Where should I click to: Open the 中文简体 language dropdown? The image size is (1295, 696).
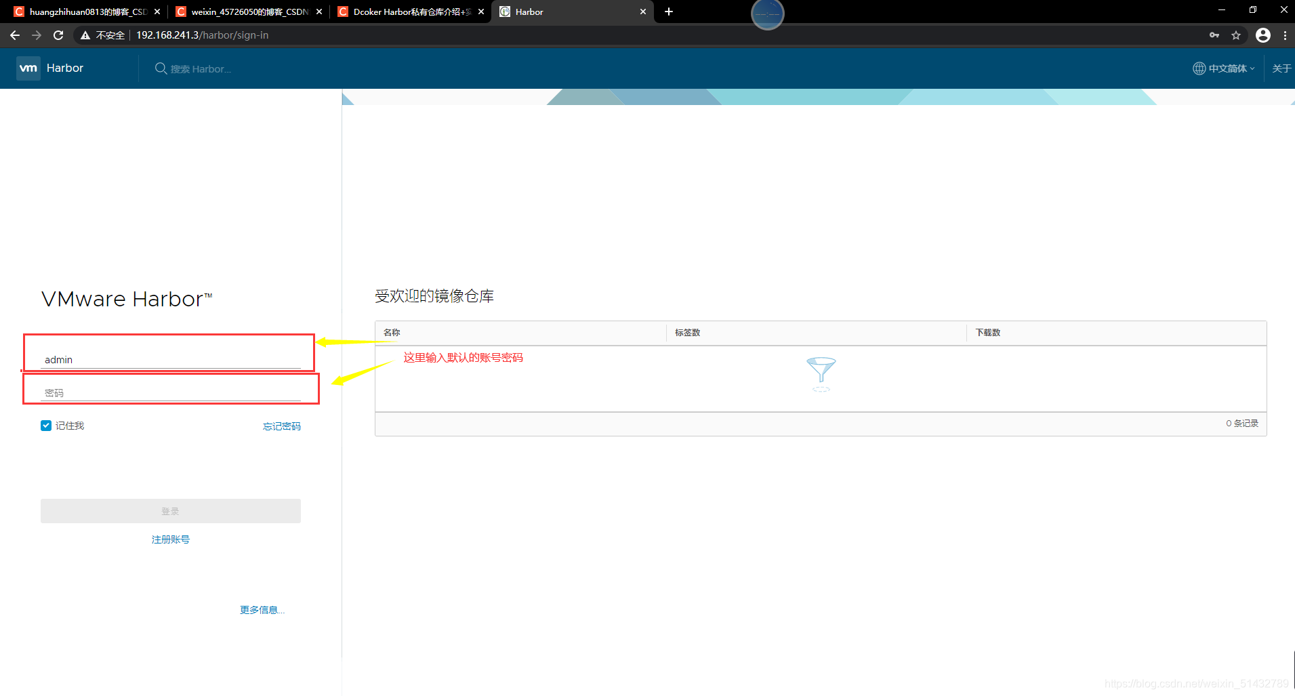[x=1231, y=68]
